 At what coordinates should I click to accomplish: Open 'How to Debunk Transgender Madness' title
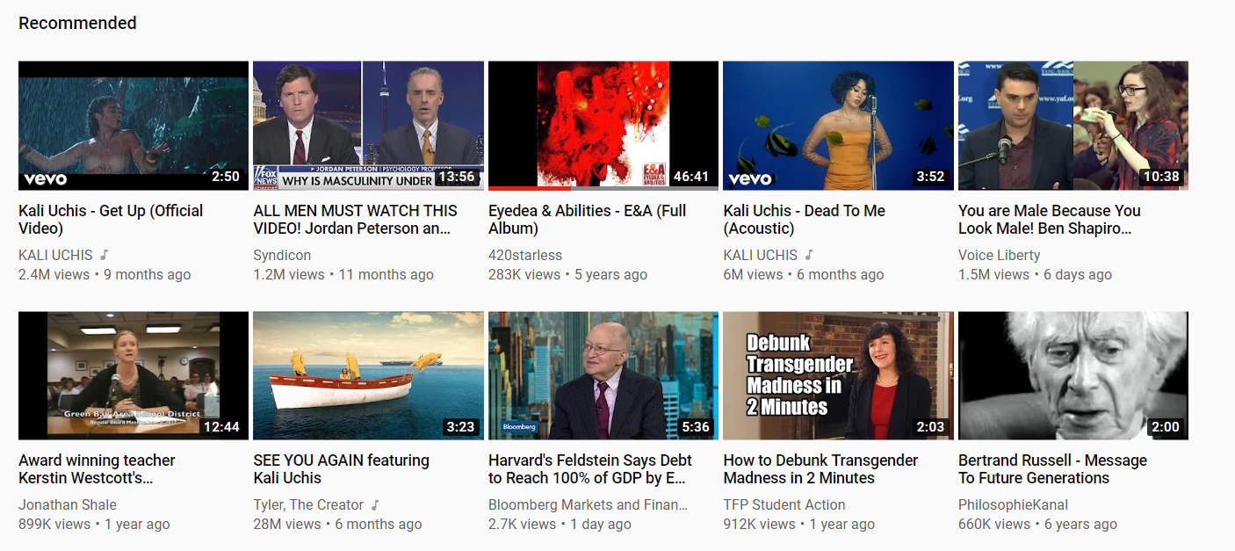tap(820, 469)
